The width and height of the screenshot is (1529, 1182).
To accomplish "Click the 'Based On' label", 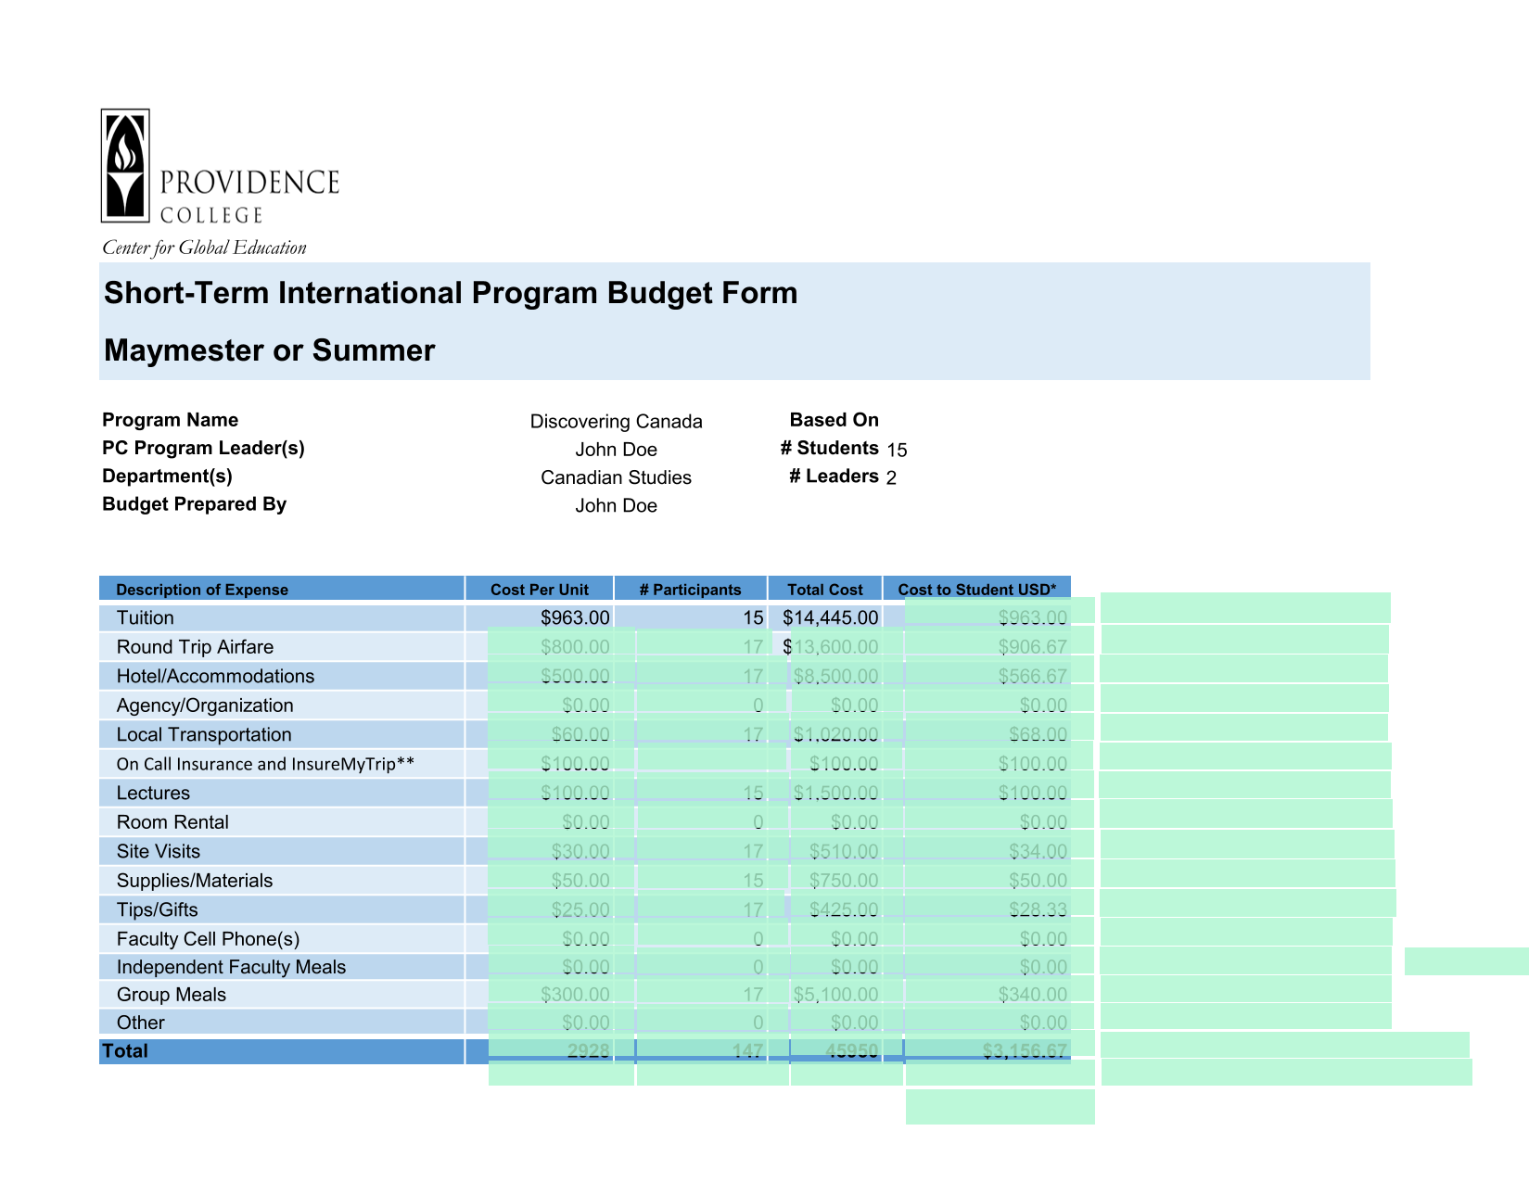I will pos(834,420).
